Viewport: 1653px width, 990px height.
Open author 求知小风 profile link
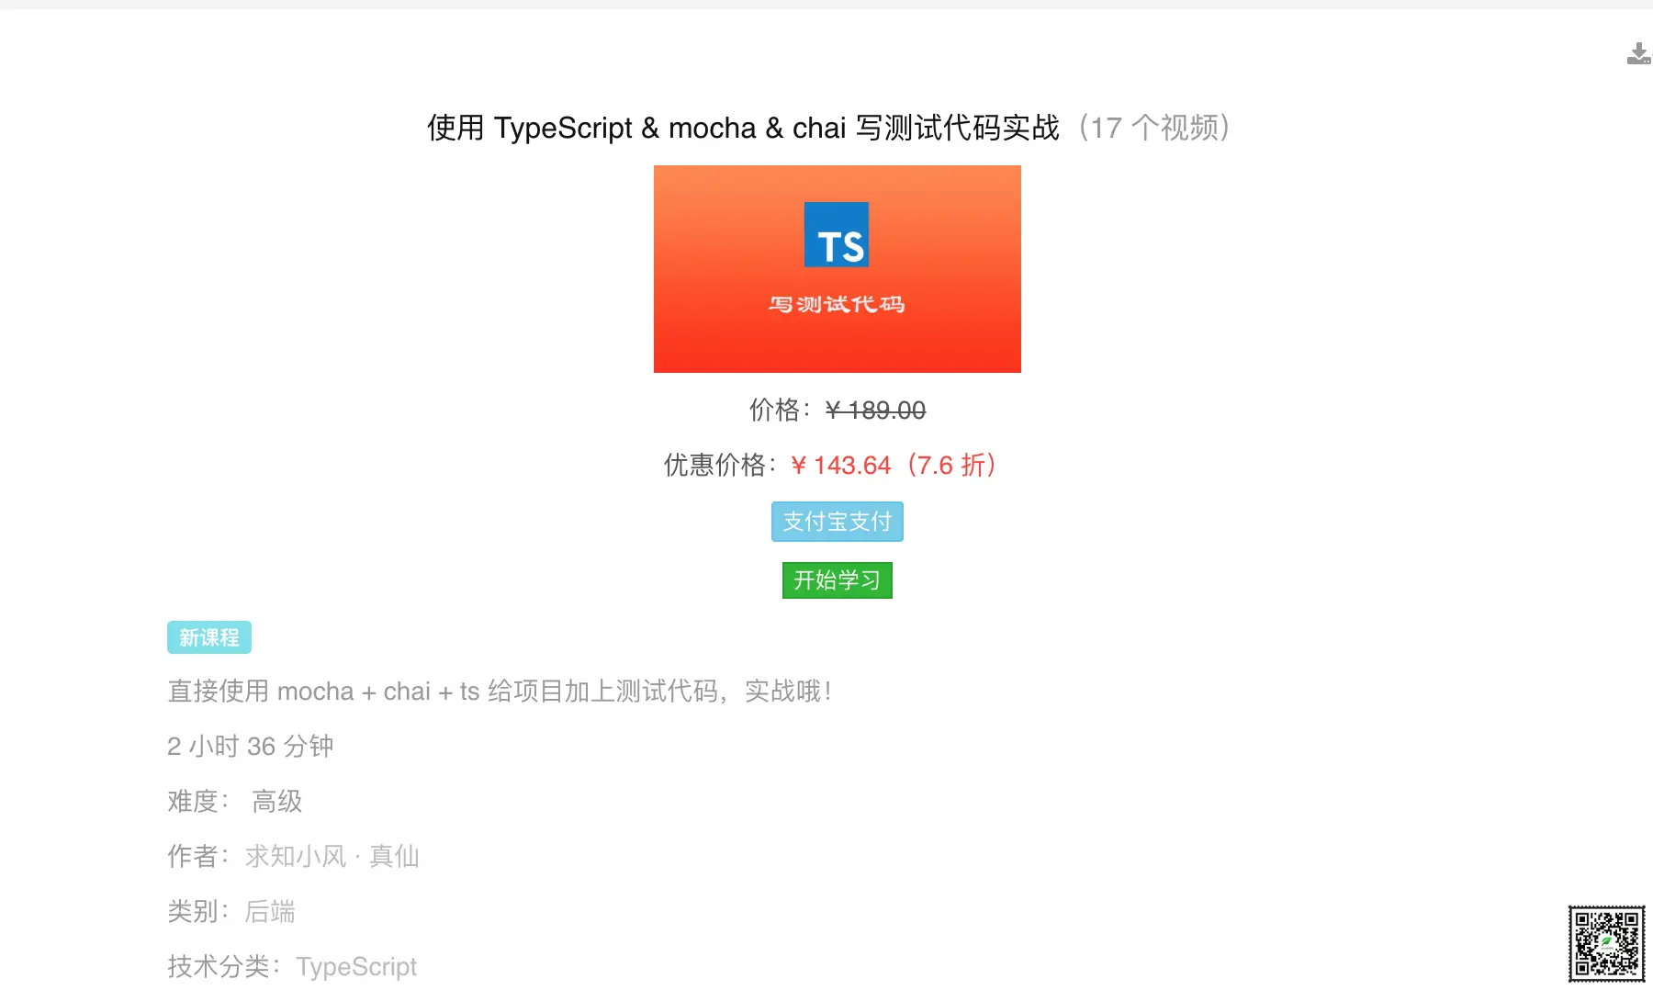coord(296,856)
